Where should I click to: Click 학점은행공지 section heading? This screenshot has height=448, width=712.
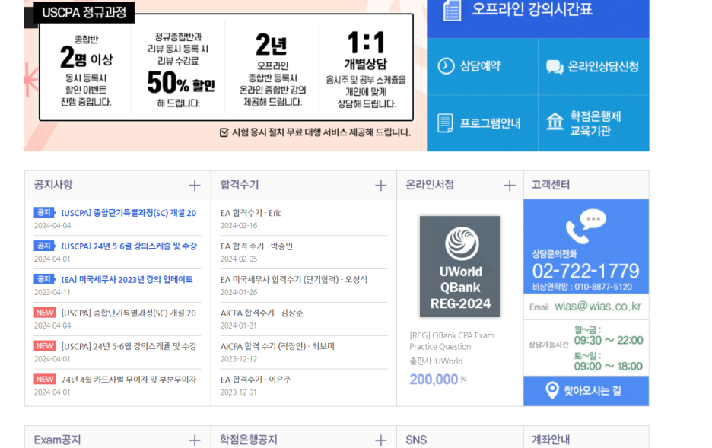point(249,440)
